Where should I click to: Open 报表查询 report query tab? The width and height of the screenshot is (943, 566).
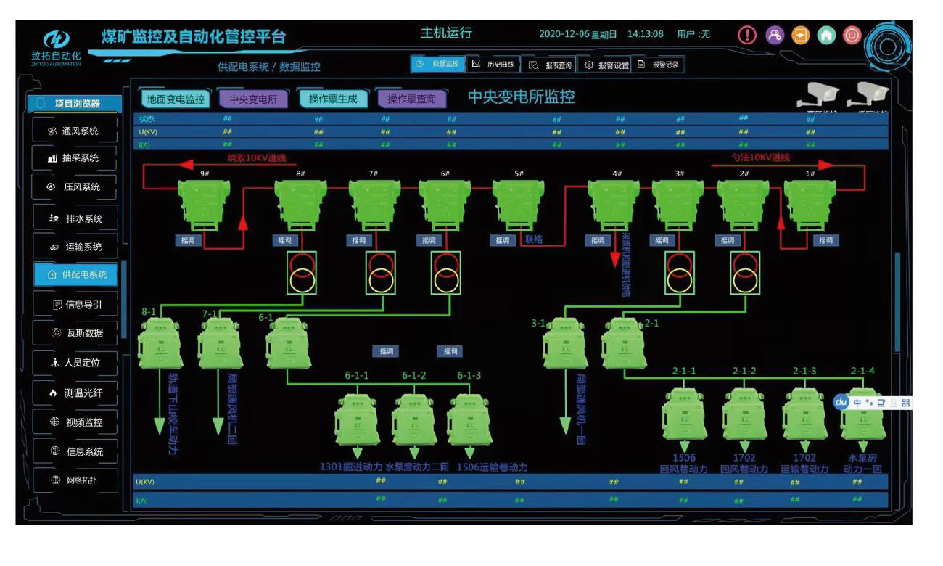click(550, 65)
